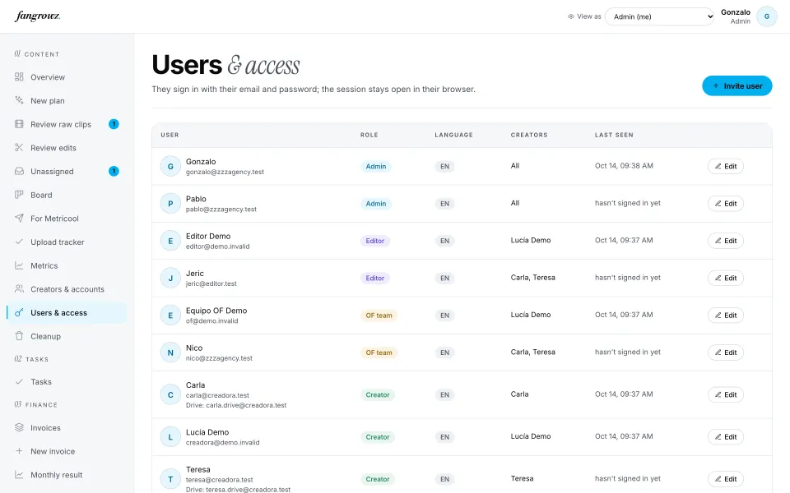Click Jeric's J avatar in table

(170, 278)
